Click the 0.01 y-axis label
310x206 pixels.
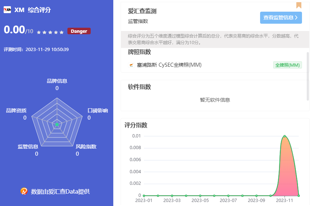coord(136,136)
